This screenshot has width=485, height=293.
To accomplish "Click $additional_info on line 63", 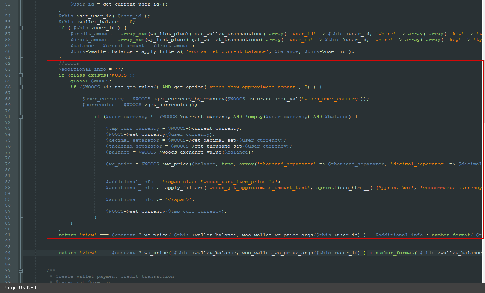I will [82, 69].
